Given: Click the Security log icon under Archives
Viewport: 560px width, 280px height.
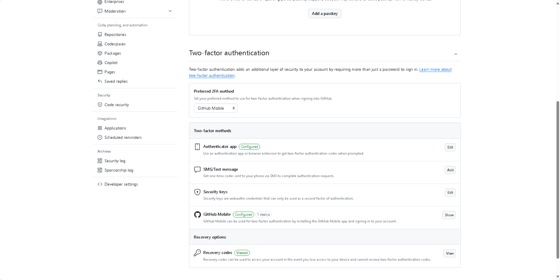Looking at the screenshot, I should [100, 161].
